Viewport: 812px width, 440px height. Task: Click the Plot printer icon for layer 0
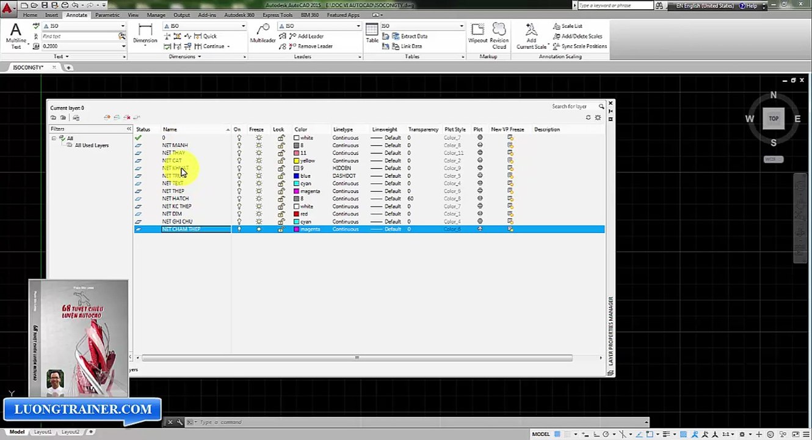tap(480, 137)
